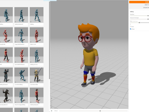Select the blue mannequin Happy Walking thumbnail in bottom row
149x112 pixels.
pyautogui.click(x=21, y=96)
